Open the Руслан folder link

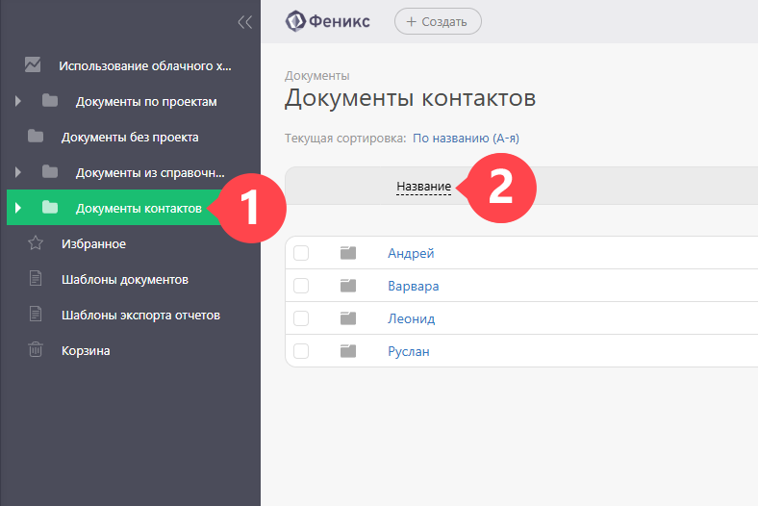click(409, 352)
